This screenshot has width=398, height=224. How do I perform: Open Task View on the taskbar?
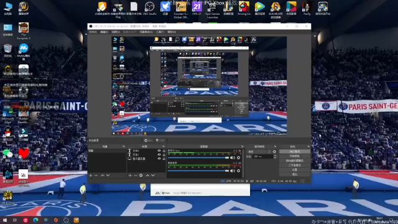tap(15, 220)
